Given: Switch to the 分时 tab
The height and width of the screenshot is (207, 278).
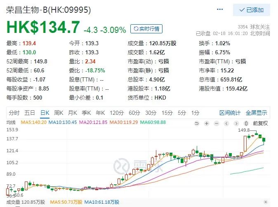Looking at the screenshot, I should click(14, 113).
